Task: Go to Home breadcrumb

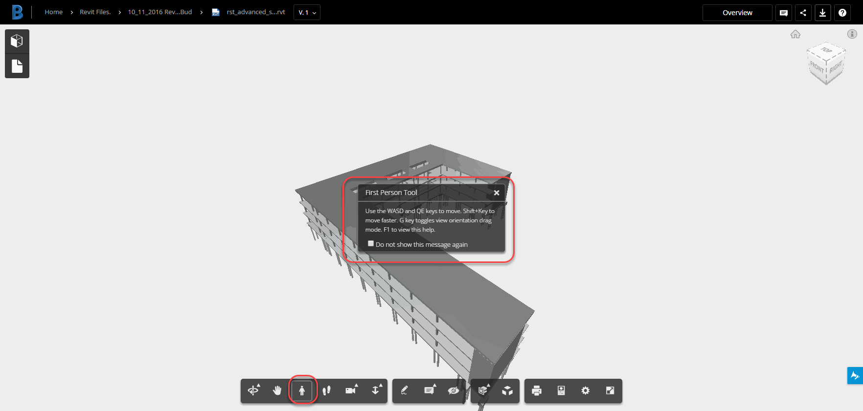Action: 54,12
